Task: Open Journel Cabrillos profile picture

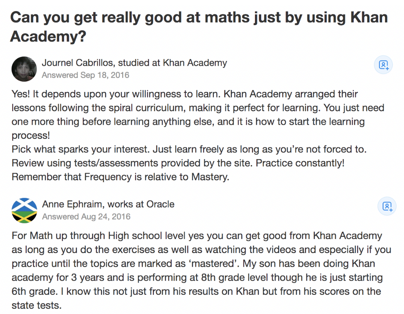Action: tap(24, 69)
